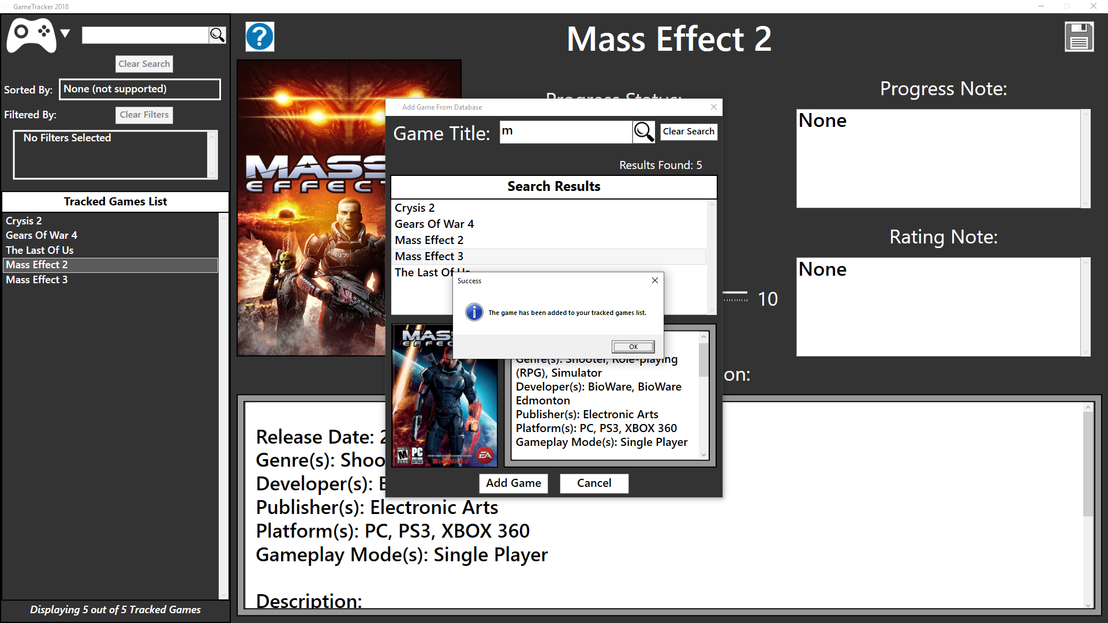Click Clear Search in the dialog
The width and height of the screenshot is (1108, 623).
pos(688,132)
